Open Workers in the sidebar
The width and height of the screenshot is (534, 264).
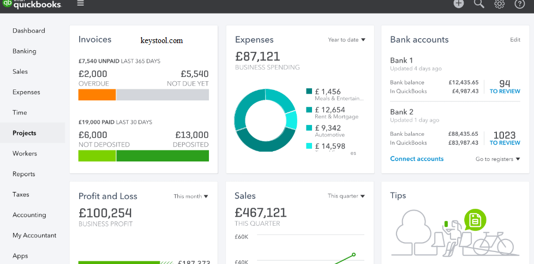[x=25, y=153]
